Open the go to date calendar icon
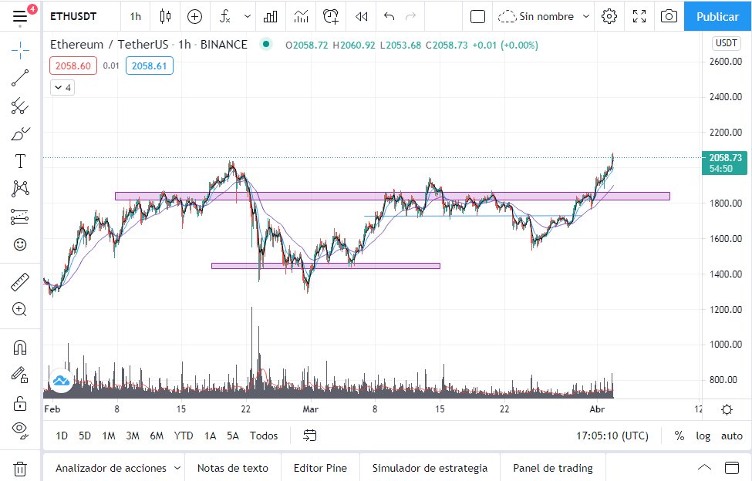Viewport: 752px width, 481px height. point(310,436)
